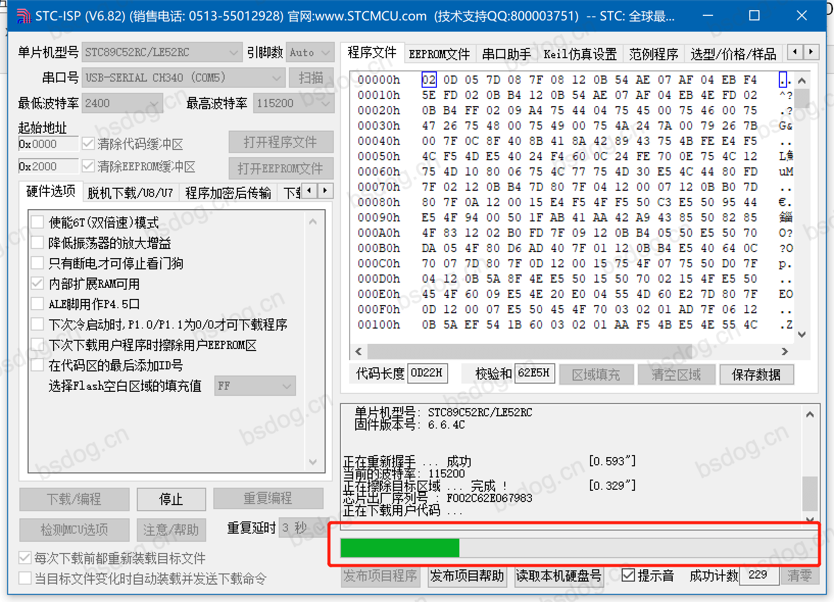This screenshot has width=834, height=602.
Task: Click 重复编程 button
Action: [x=268, y=498]
